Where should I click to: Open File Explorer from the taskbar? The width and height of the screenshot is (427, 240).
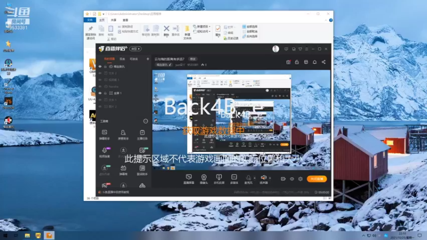27,235
